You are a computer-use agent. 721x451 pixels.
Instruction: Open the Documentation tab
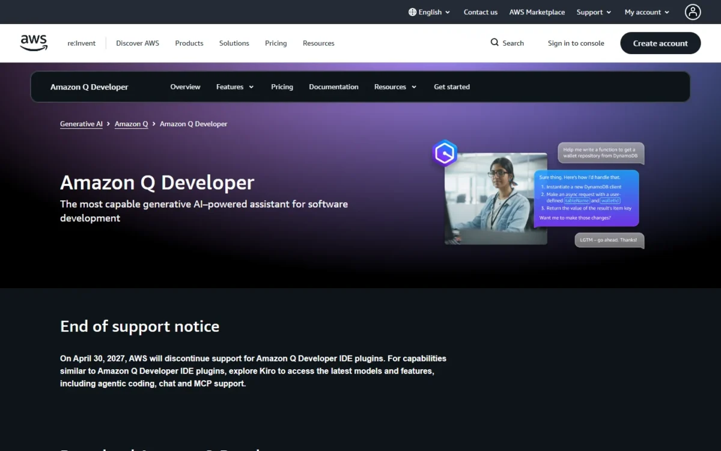tap(333, 87)
